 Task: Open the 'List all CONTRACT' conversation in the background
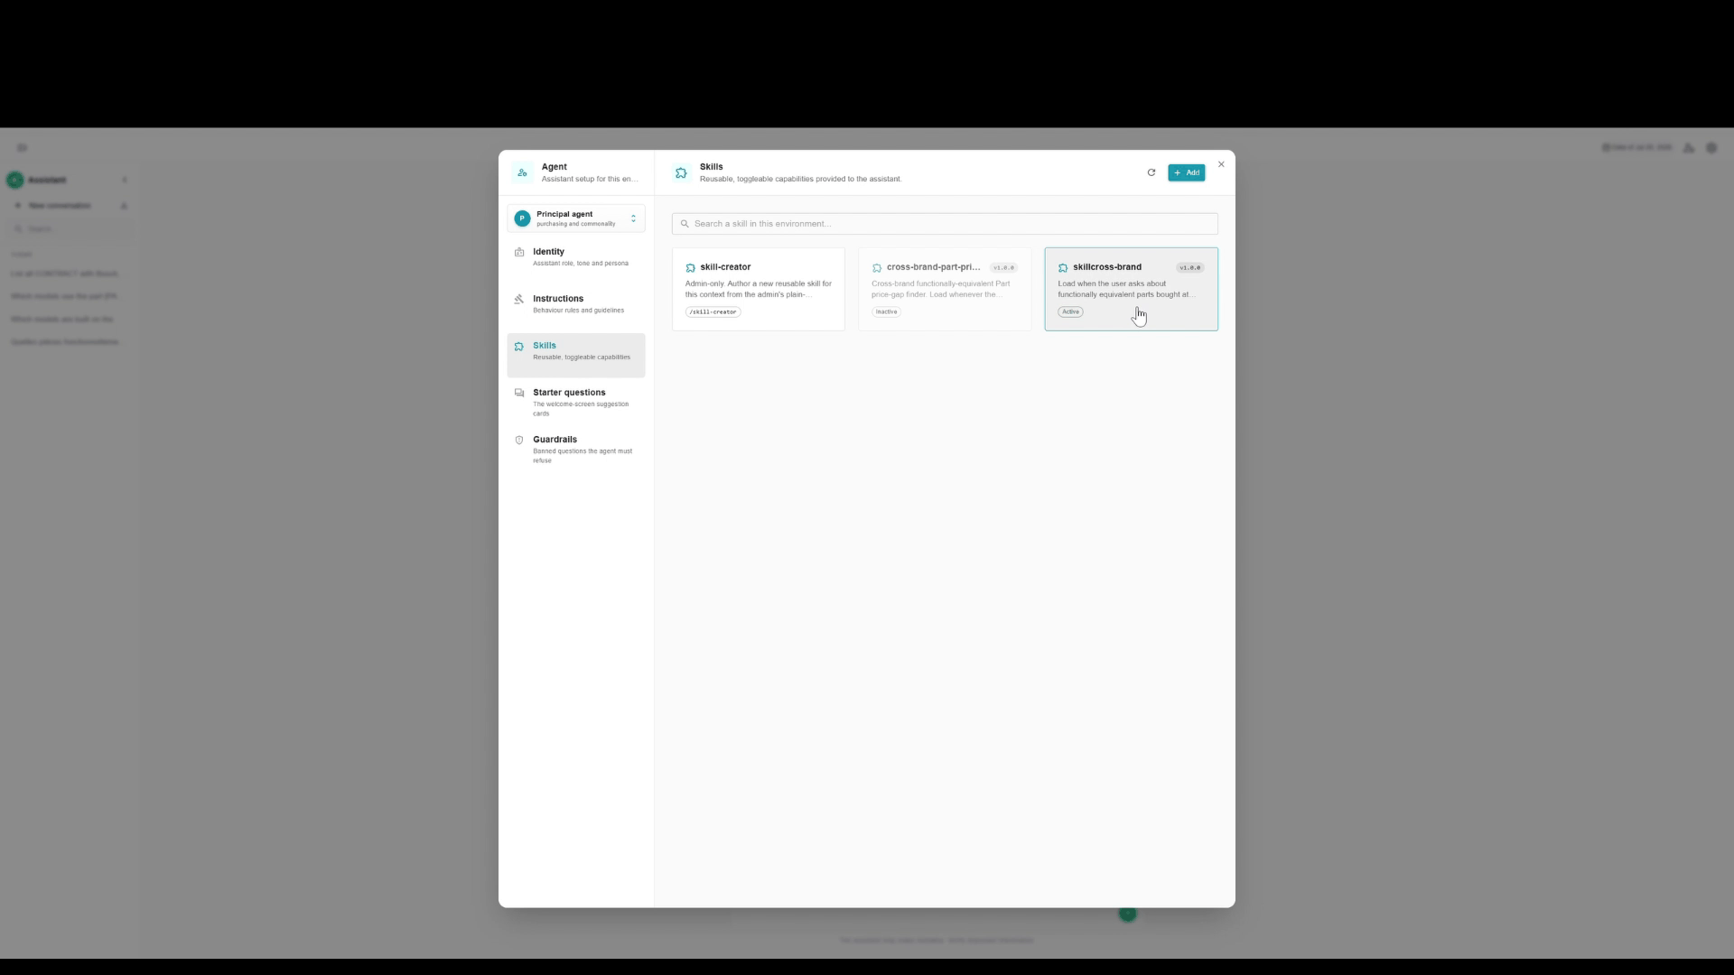click(64, 274)
